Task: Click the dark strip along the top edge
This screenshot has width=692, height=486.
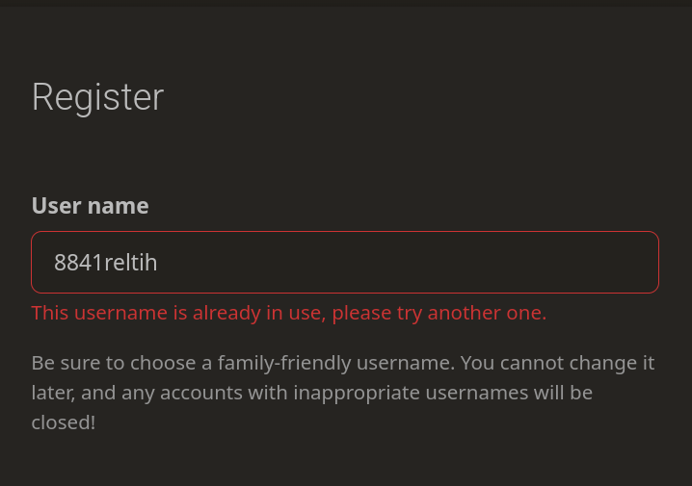Action: coord(346,3)
